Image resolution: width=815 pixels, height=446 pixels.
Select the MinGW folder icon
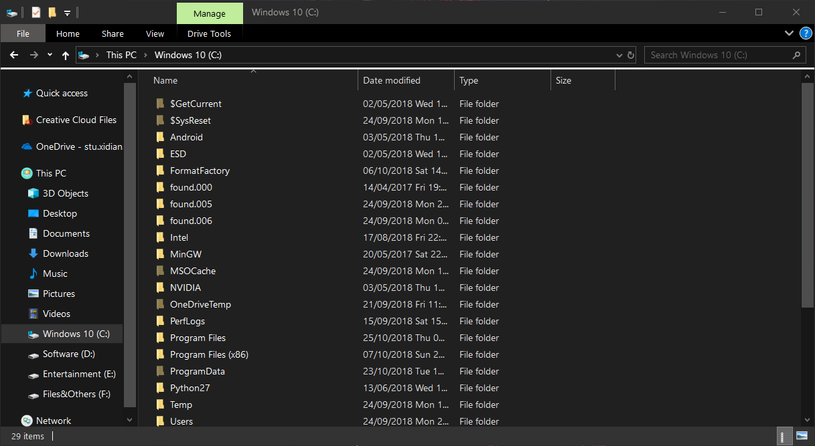pyautogui.click(x=160, y=254)
